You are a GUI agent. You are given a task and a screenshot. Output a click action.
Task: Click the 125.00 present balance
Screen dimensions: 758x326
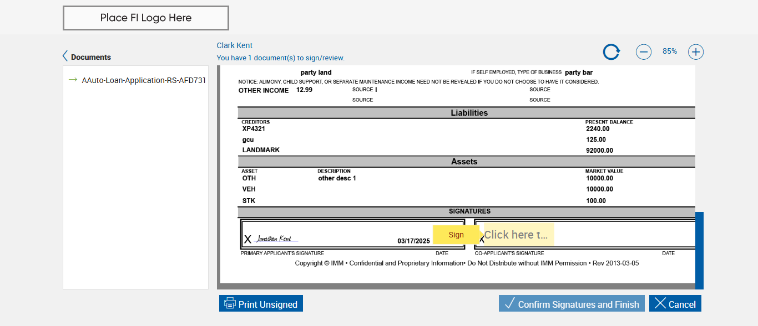pyautogui.click(x=596, y=139)
